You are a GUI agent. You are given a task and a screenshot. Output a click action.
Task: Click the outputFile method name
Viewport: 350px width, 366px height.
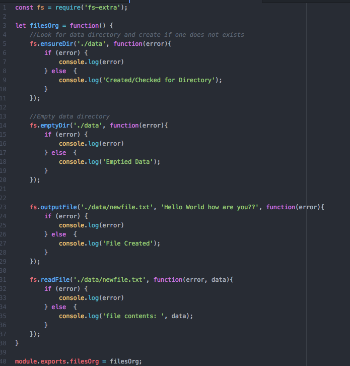(x=58, y=207)
